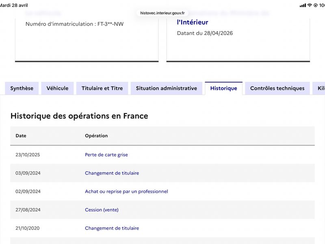Click the Date column header
Screen dimensions: 325x244
point(21,136)
